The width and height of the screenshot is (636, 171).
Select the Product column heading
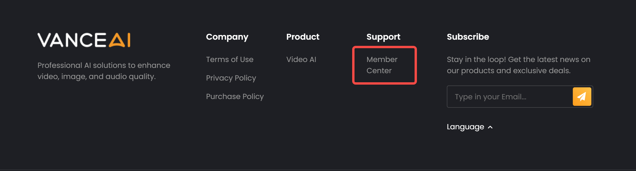coord(303,37)
